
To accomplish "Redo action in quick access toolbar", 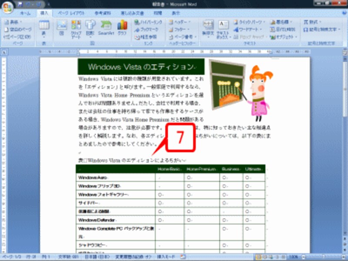I will [38, 4].
